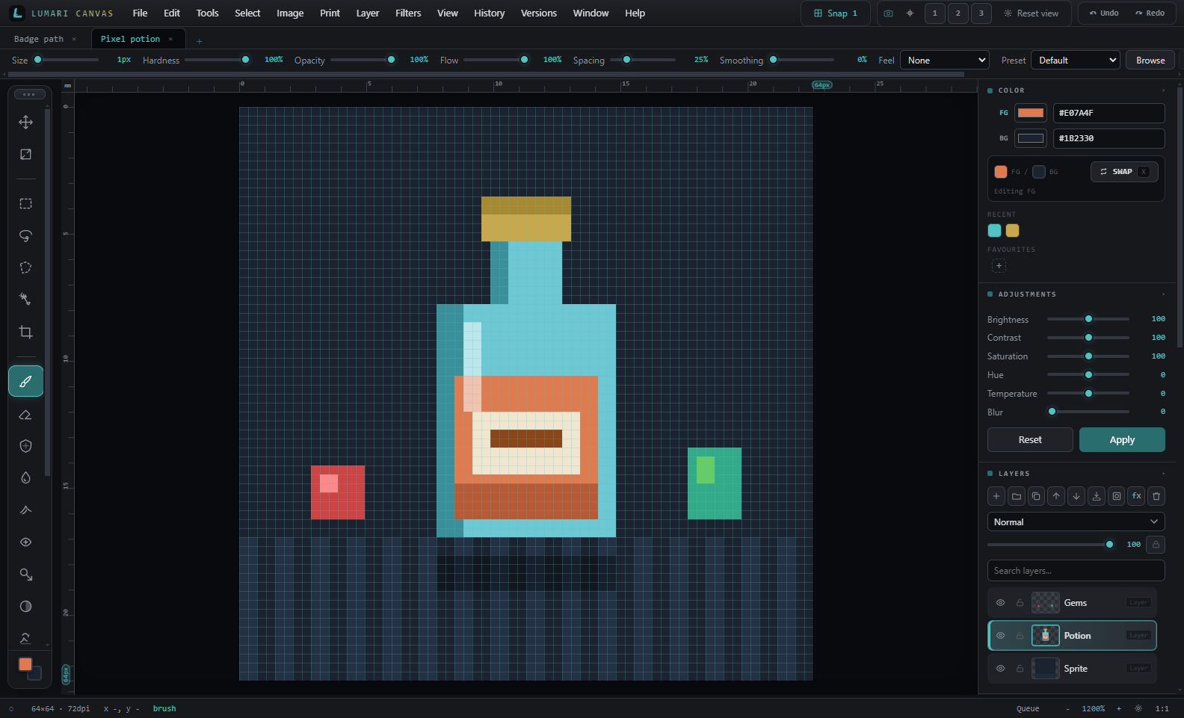Select the shield-plus Healing tool
This screenshot has height=718, width=1184.
(x=25, y=446)
